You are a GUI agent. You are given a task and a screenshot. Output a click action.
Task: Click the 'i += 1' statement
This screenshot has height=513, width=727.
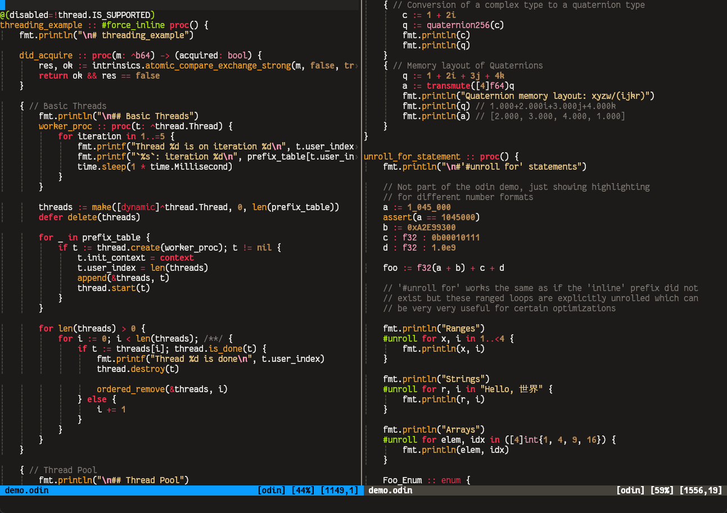111,410
